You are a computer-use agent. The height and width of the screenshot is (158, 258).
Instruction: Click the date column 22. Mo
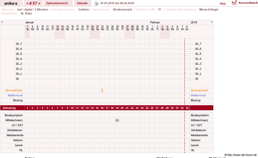pyautogui.click(x=103, y=28)
